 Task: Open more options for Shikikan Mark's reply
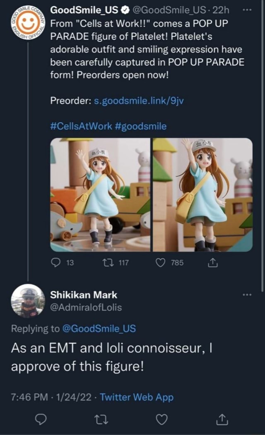coord(247,295)
